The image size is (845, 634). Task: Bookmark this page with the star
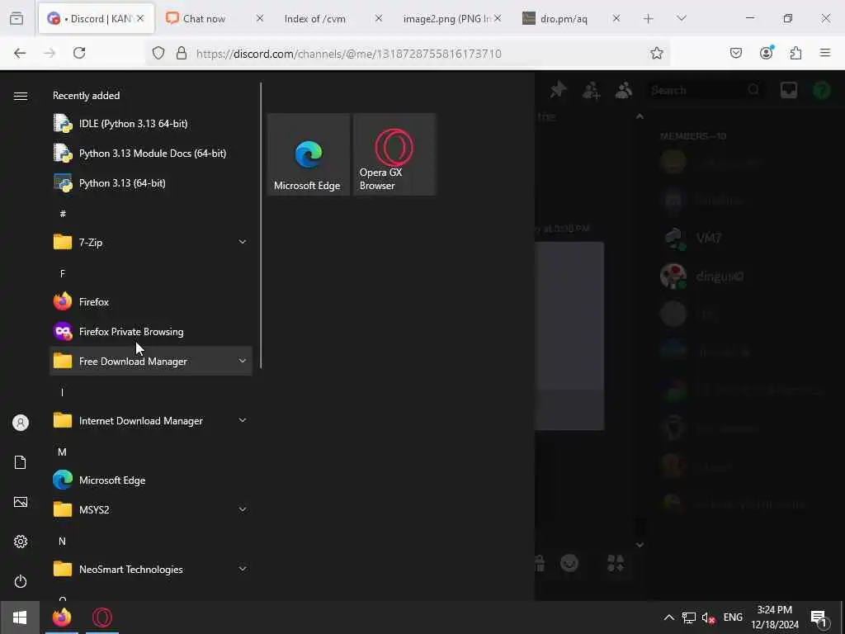pyautogui.click(x=656, y=53)
